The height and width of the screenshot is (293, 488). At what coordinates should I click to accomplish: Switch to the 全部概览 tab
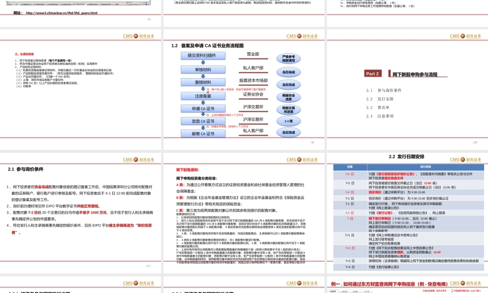pos(332,291)
